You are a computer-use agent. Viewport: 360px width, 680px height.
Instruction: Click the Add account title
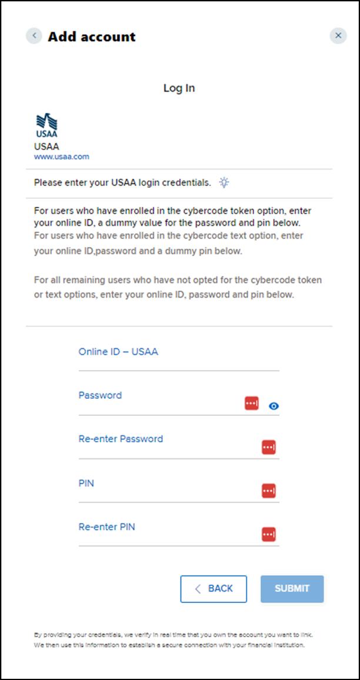(92, 36)
